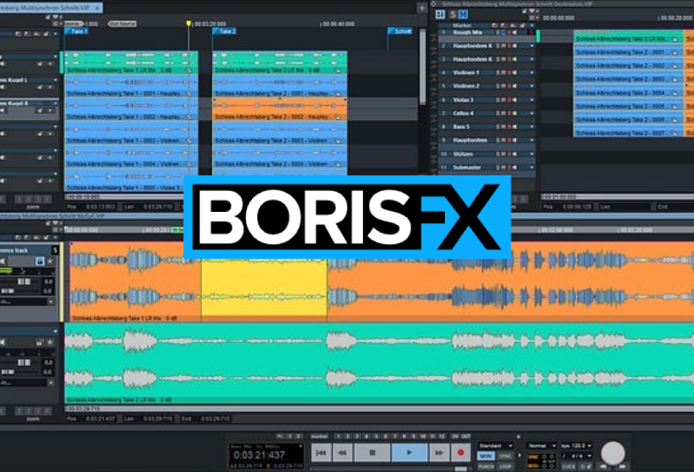Select the OUT marker button
Image resolution: width=694 pixels, height=472 pixels.
point(465,437)
